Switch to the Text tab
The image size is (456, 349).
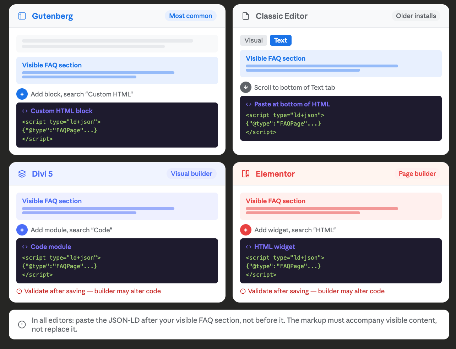click(x=281, y=40)
